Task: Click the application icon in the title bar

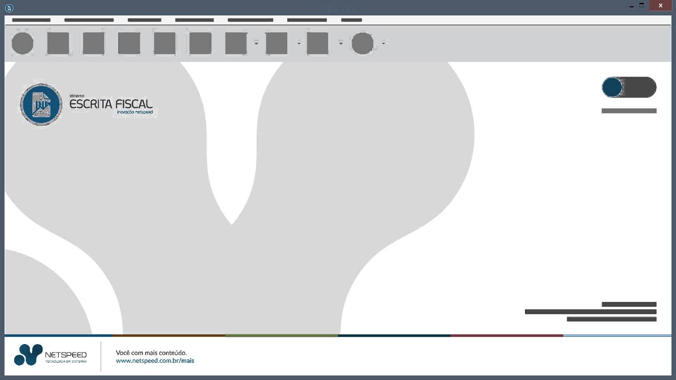Action: coord(9,7)
